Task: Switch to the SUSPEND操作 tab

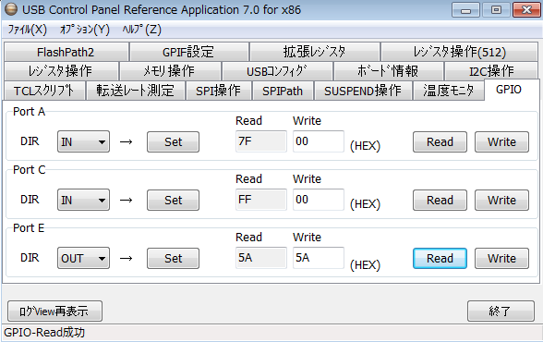Action: (363, 91)
